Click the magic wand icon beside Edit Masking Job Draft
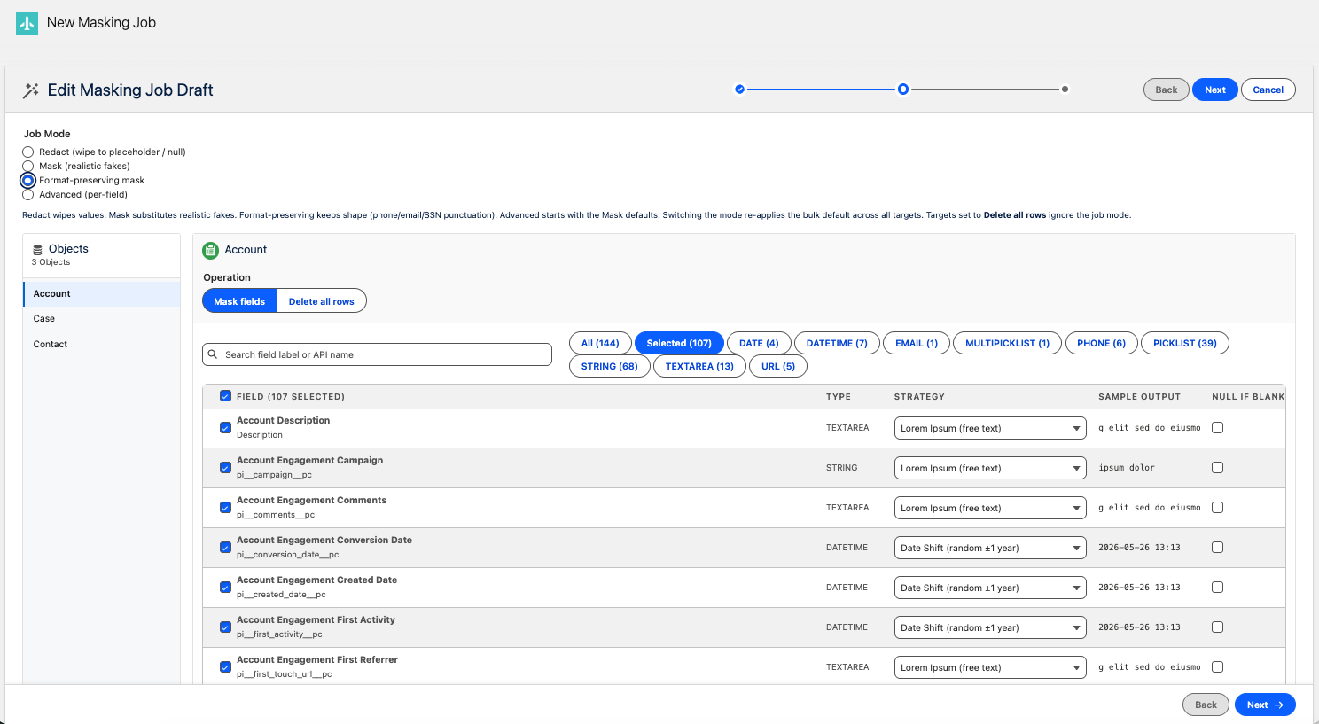This screenshot has height=724, width=1319. (x=31, y=90)
